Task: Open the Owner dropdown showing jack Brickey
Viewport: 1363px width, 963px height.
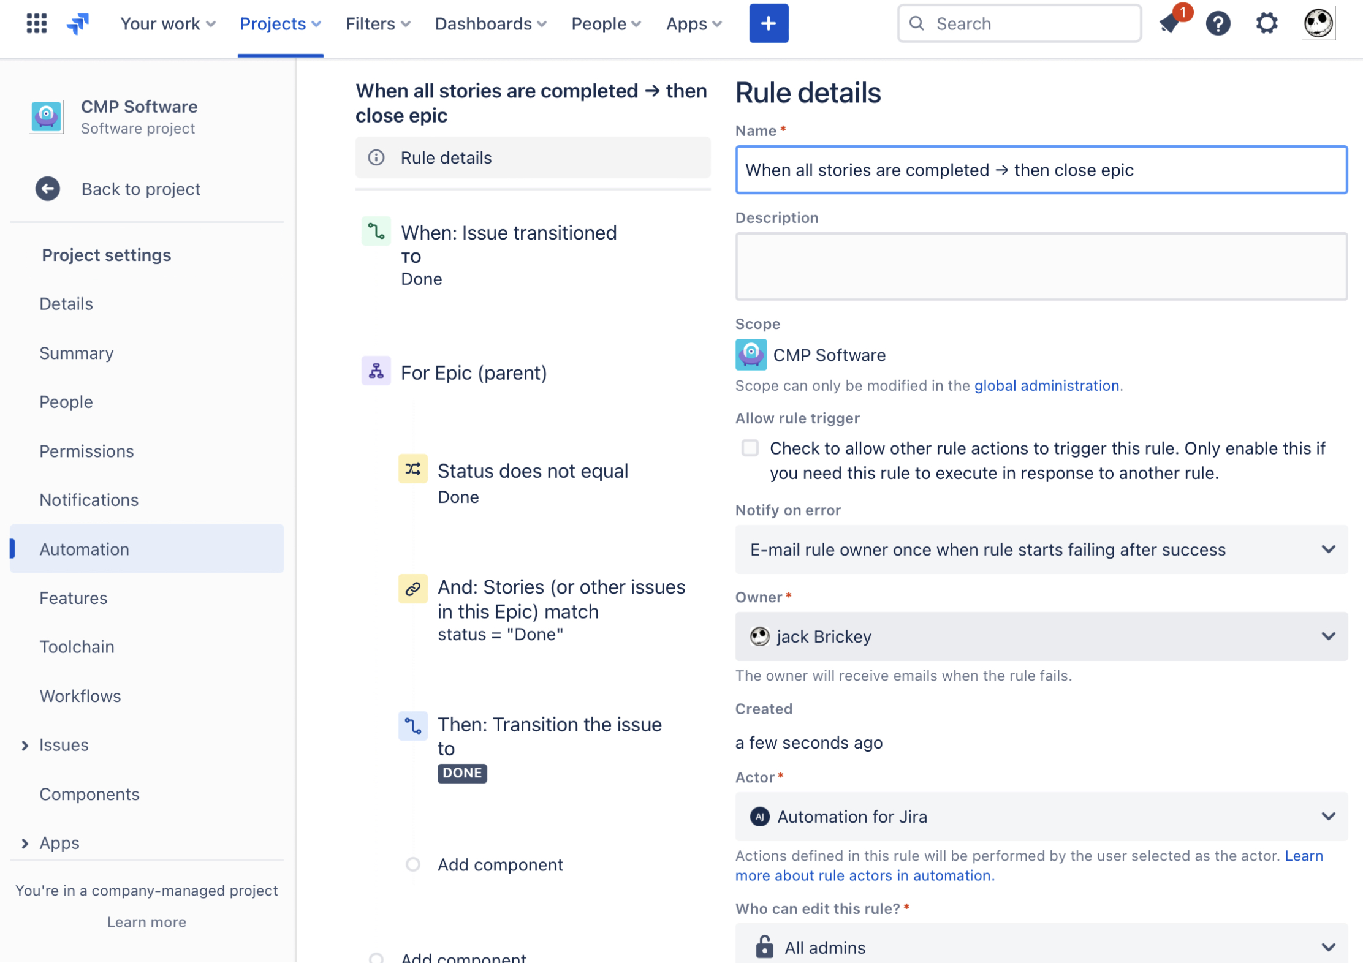Action: tap(1041, 636)
